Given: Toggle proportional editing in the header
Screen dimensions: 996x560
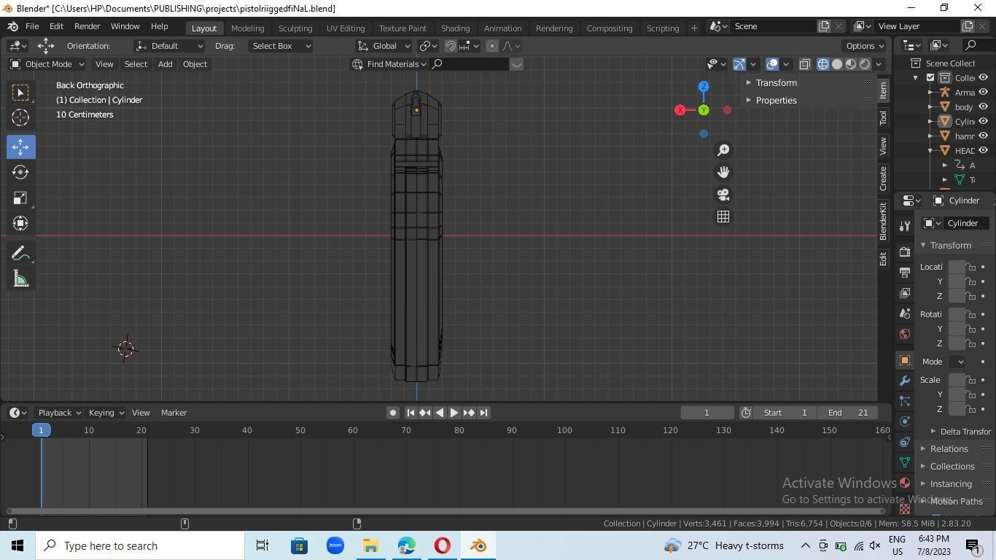Looking at the screenshot, I should click(x=492, y=46).
